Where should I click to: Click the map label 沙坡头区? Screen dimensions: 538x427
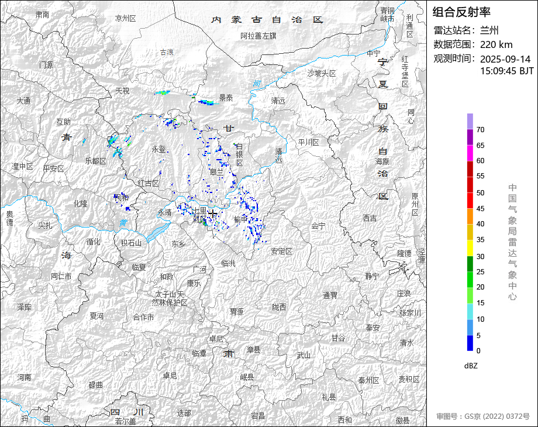(322, 74)
